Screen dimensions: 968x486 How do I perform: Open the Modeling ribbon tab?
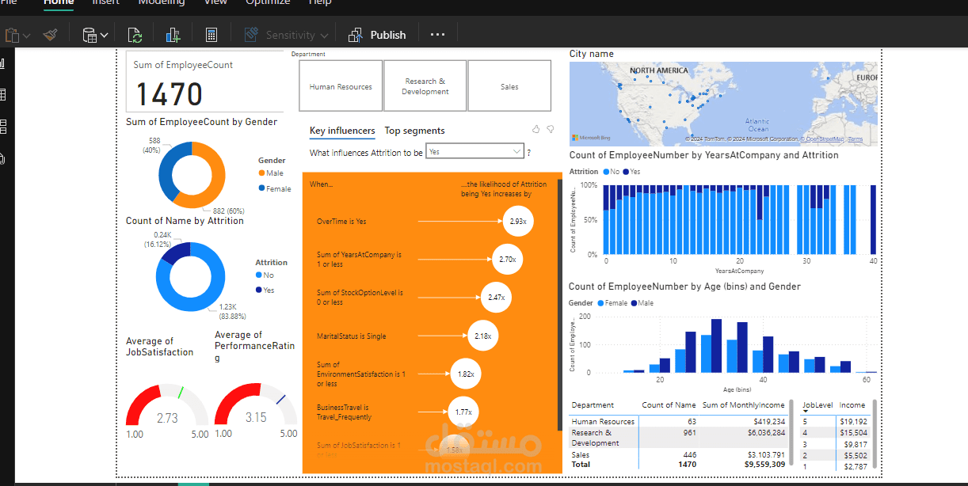(x=162, y=3)
